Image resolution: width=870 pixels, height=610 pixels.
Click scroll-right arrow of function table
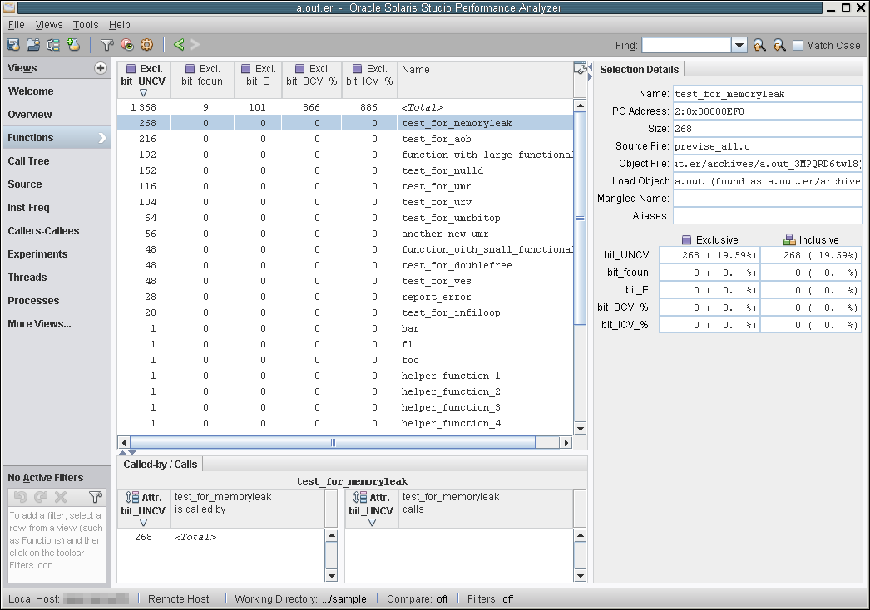566,442
